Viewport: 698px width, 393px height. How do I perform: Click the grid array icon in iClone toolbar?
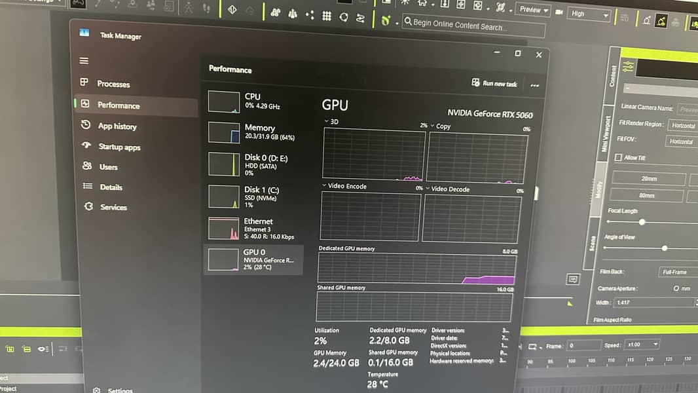327,16
